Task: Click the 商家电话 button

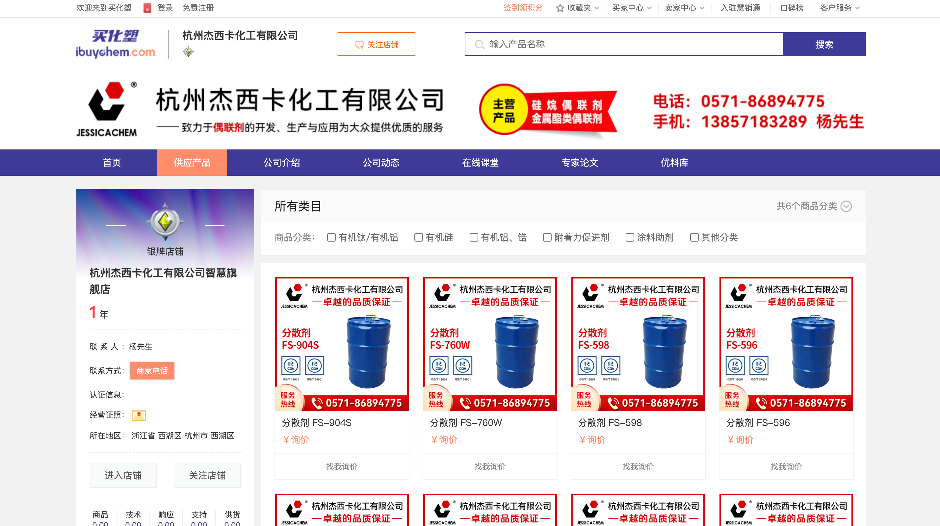Action: 152,371
